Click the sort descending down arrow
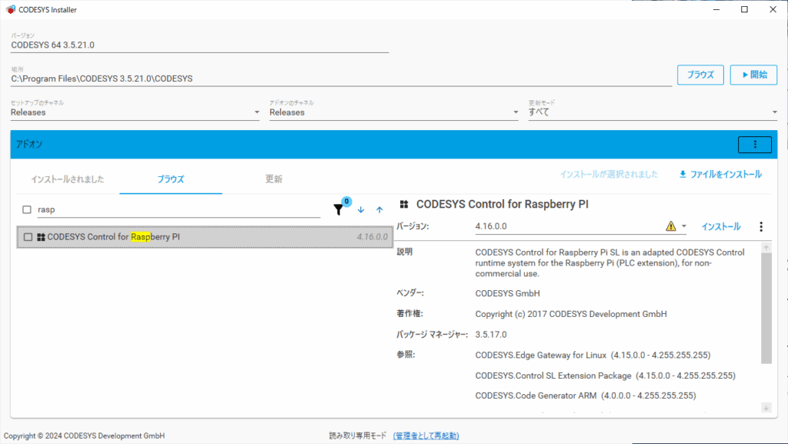 pos(361,210)
